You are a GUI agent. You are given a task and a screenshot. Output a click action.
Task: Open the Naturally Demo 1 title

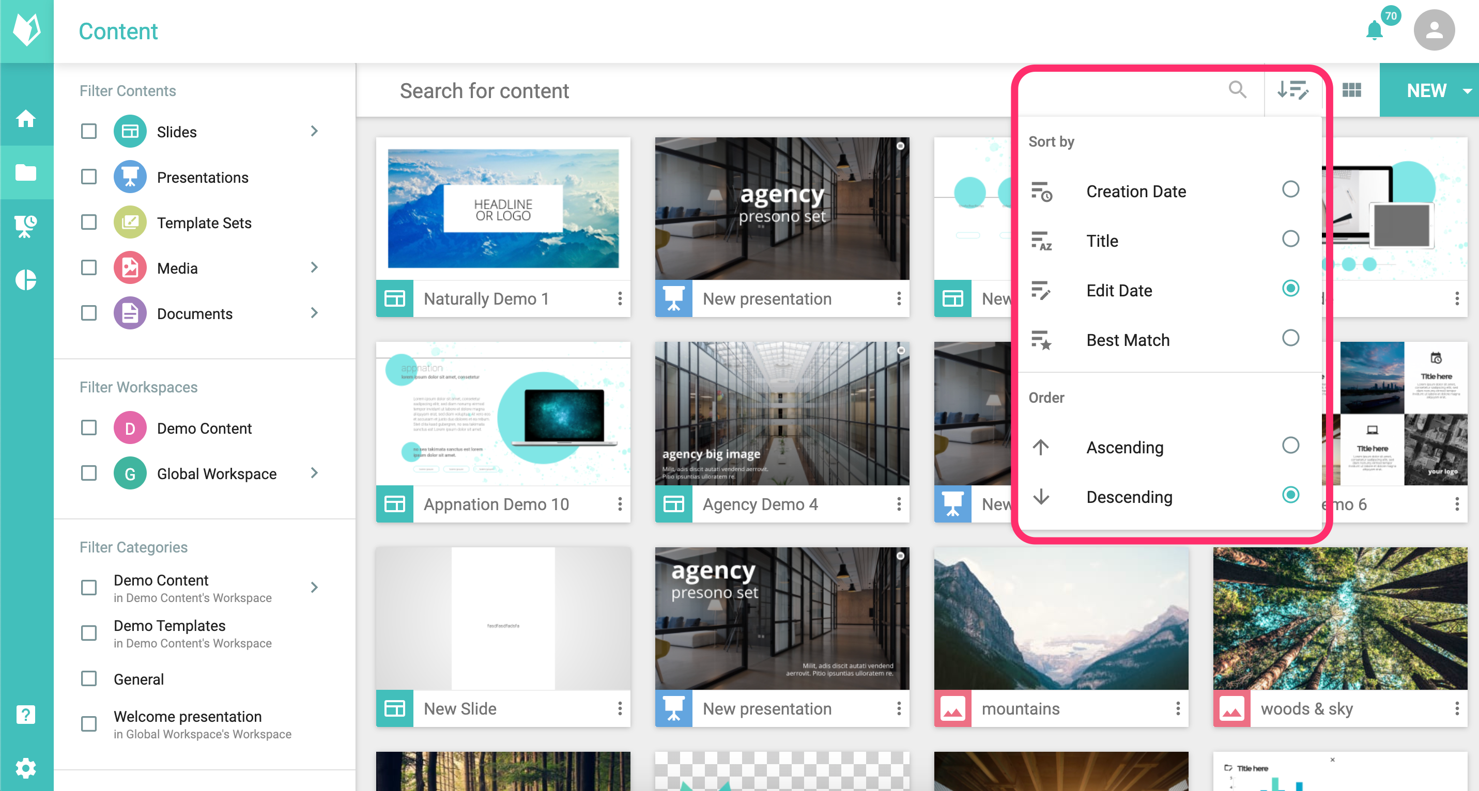[x=486, y=299]
